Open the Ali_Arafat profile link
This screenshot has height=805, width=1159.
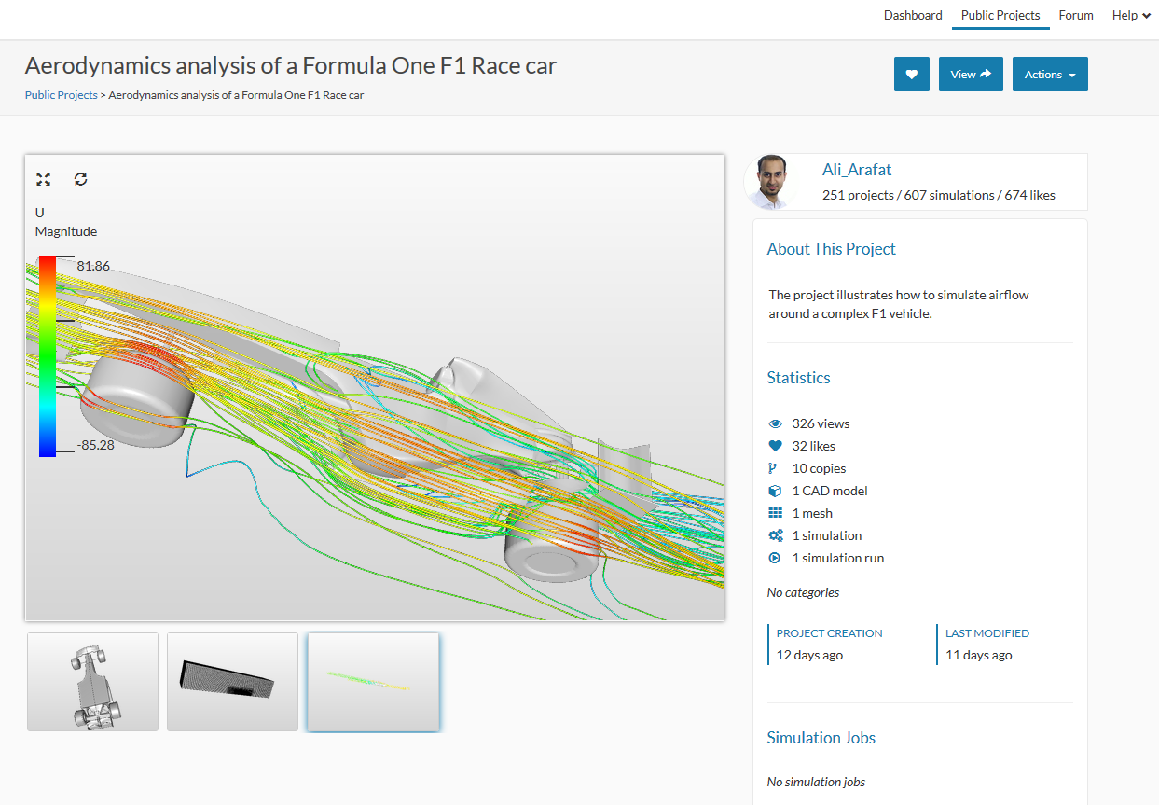click(x=857, y=170)
